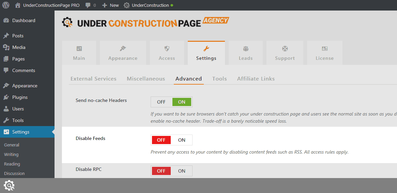Click the comments bubble icon in admin bar
The width and height of the screenshot is (397, 193).
click(88, 5)
